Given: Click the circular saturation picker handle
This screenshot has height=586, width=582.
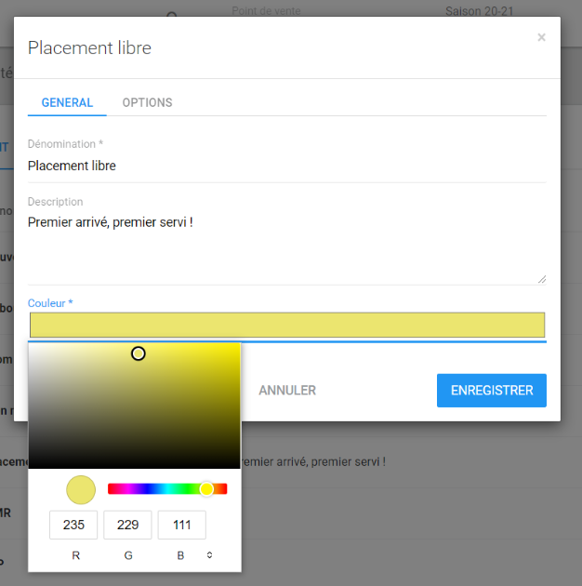Looking at the screenshot, I should [139, 353].
